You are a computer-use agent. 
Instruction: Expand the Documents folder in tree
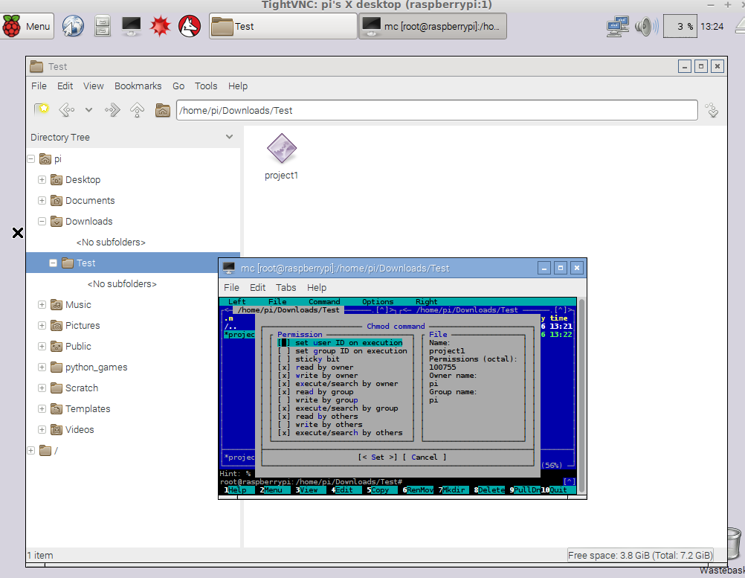(42, 200)
